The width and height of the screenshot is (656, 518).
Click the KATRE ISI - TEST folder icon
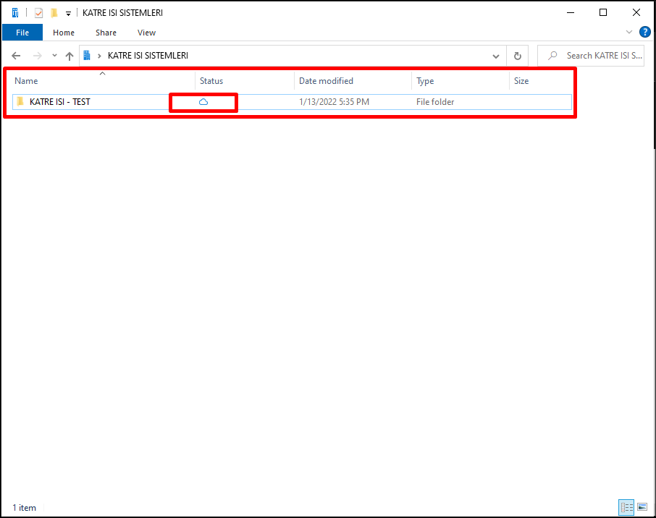click(20, 101)
